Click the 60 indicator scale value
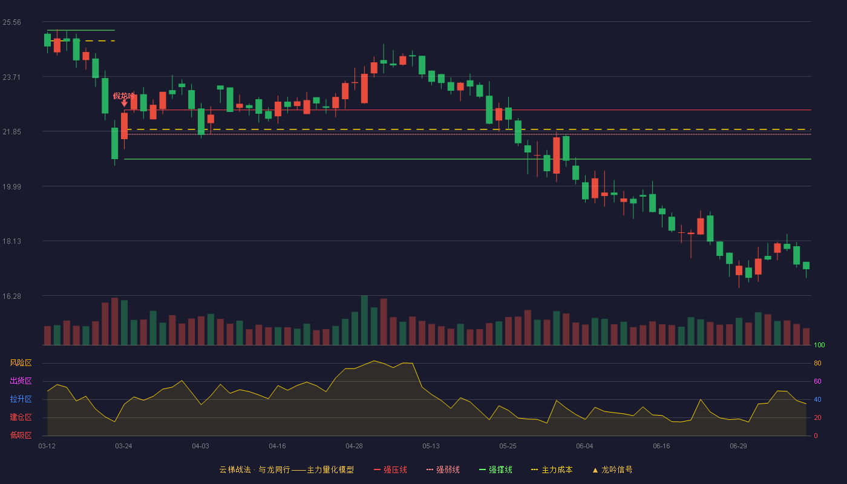The height and width of the screenshot is (484, 847). (817, 381)
